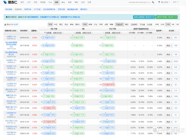Click the user avatar icon near 青山依旧
Screen dimensions: 186x135
(159, 2)
